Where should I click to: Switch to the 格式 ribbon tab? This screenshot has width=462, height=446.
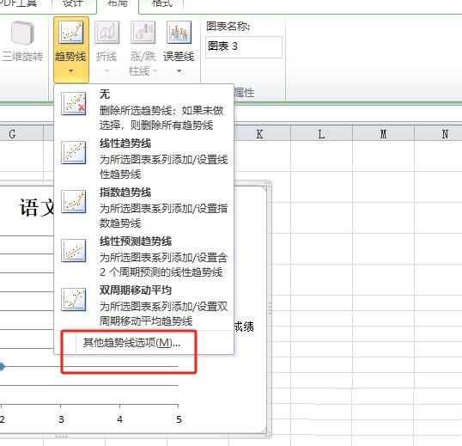(x=161, y=3)
